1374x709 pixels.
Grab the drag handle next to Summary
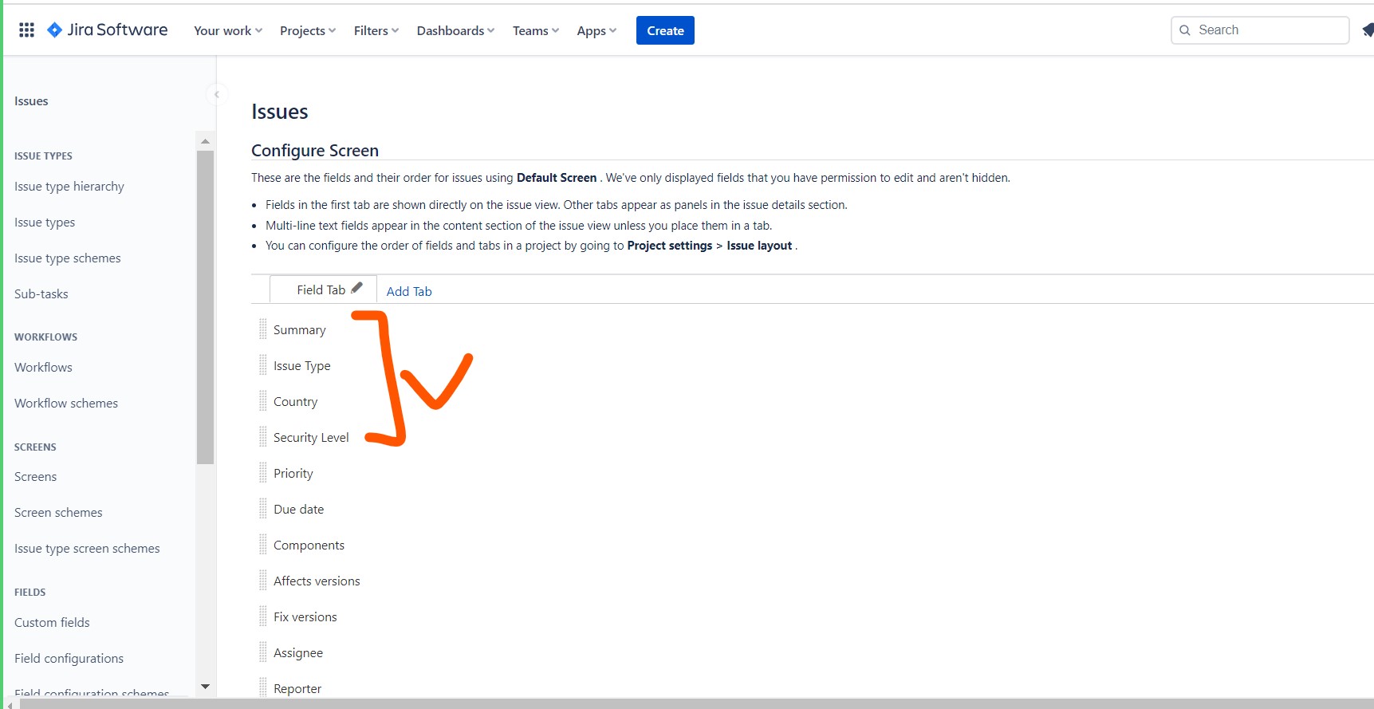click(x=262, y=329)
